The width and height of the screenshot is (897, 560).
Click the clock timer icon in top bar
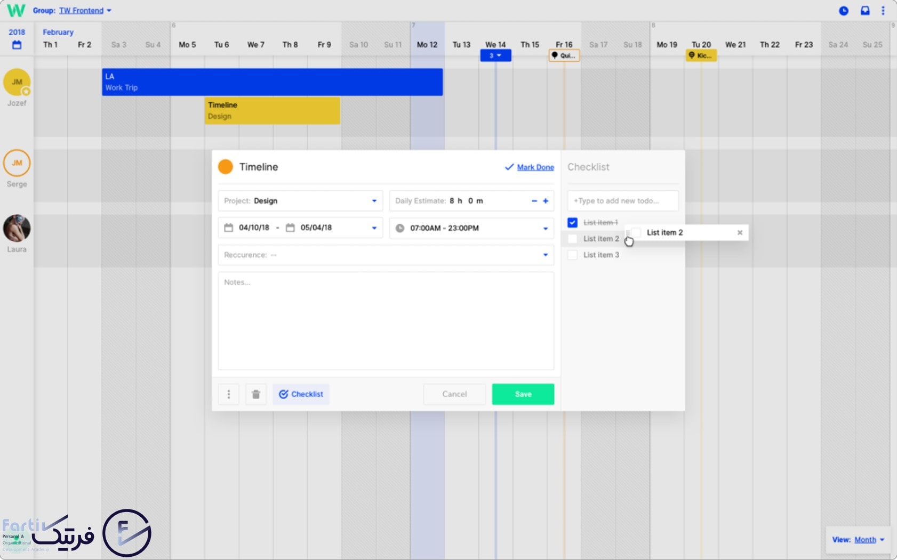[844, 11]
